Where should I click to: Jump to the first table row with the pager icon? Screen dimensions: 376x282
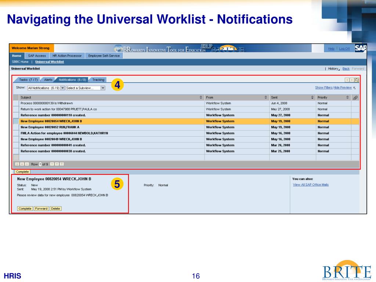[x=17, y=164]
